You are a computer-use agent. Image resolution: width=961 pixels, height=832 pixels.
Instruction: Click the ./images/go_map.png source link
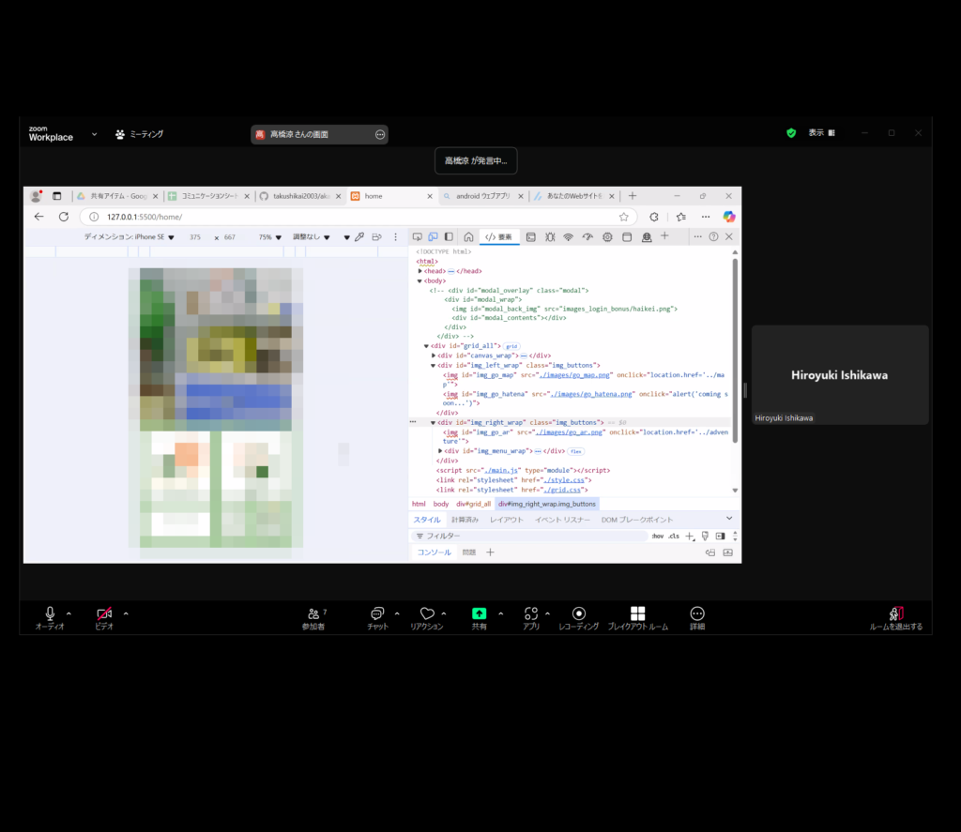(x=574, y=375)
